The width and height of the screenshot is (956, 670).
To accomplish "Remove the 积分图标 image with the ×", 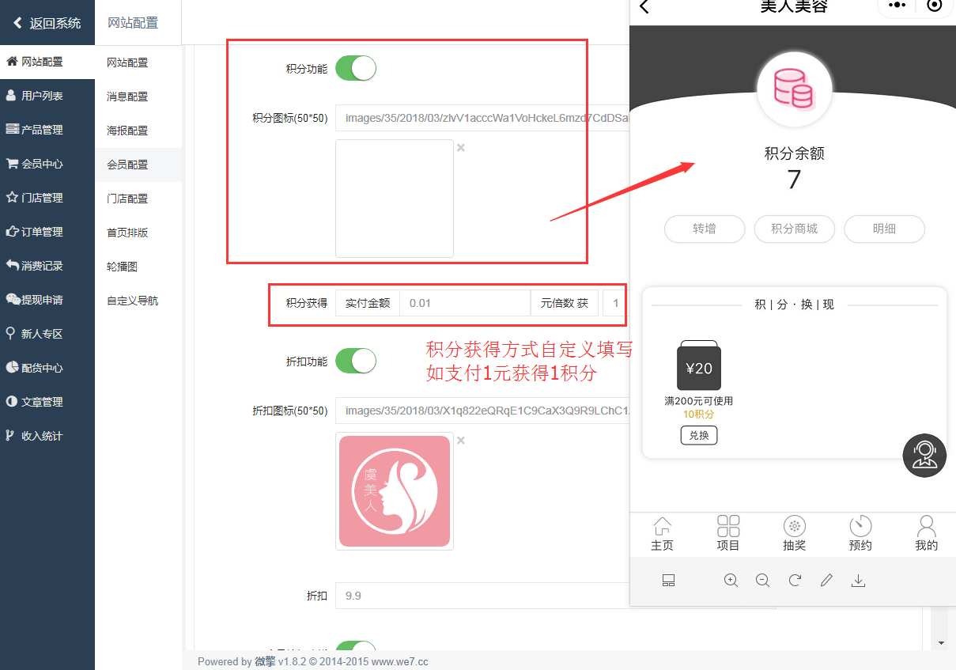I will click(461, 148).
